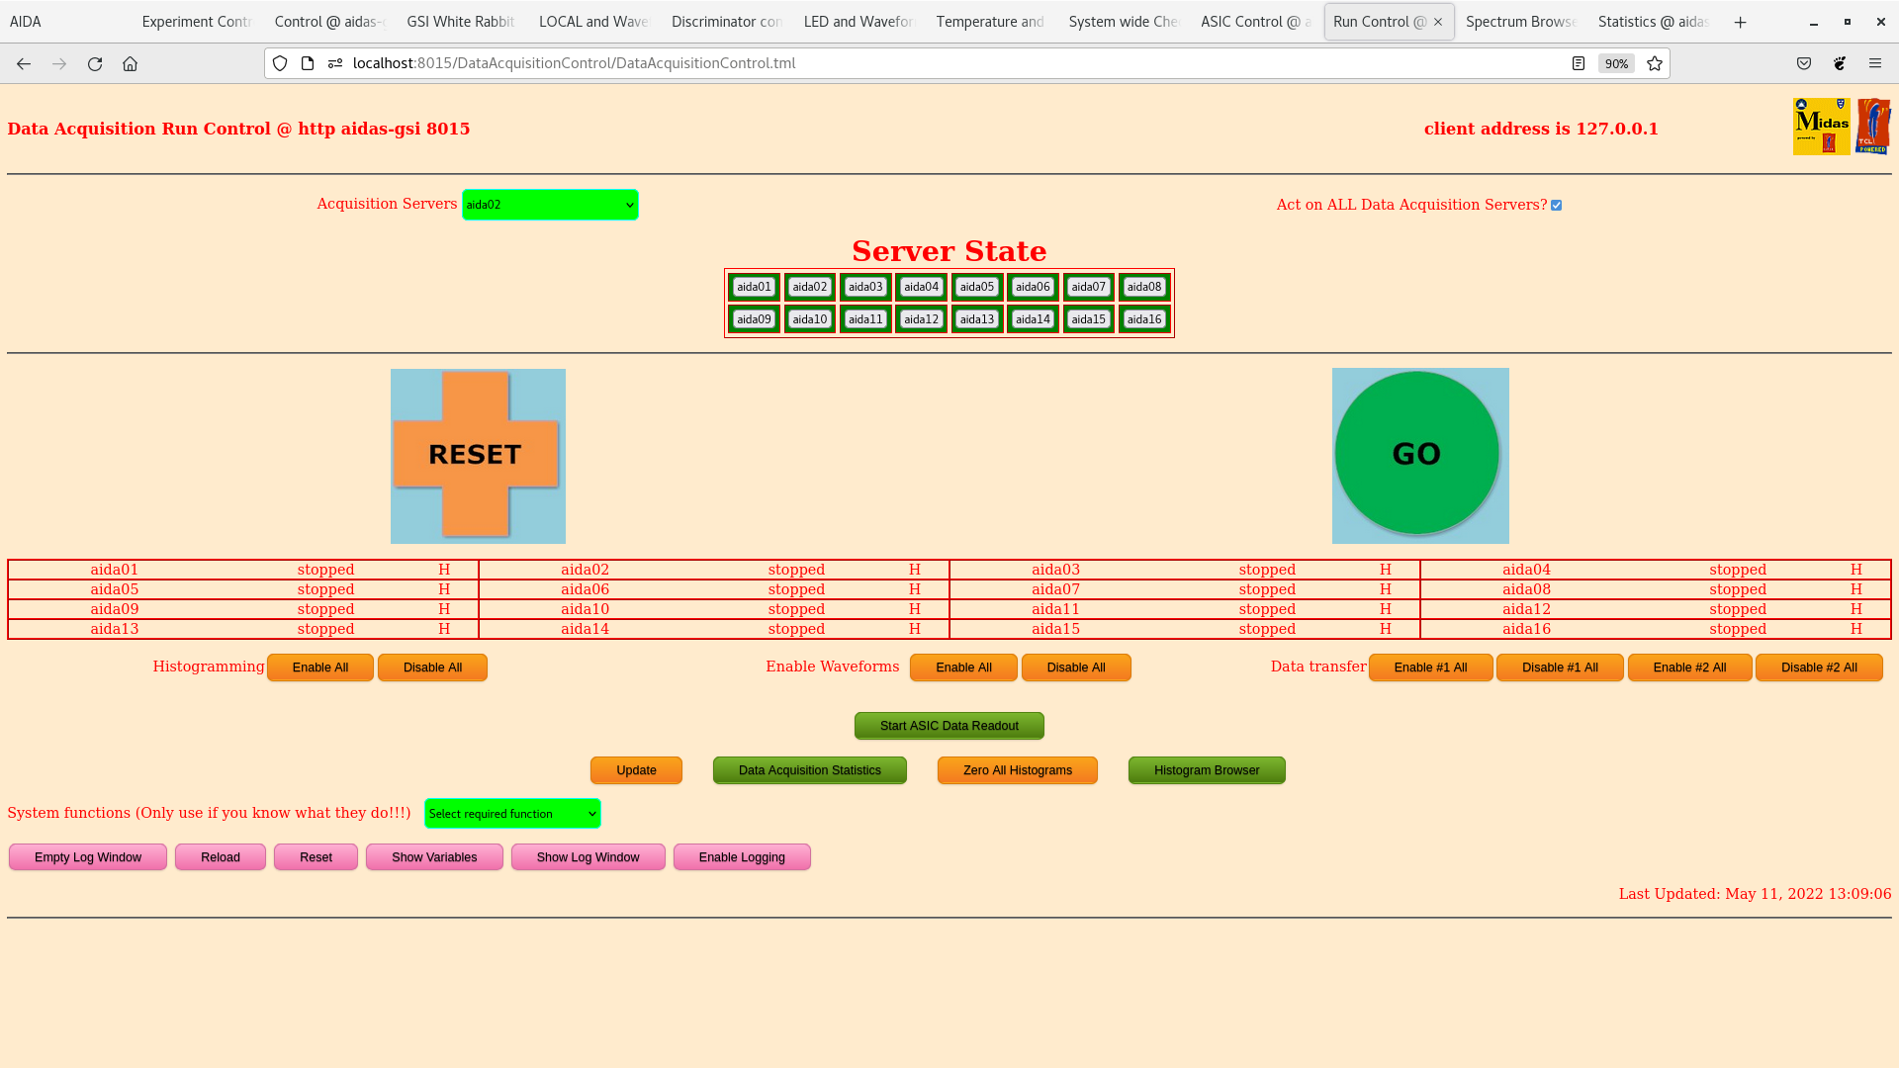Switch to the Statistics tab
This screenshot has width=1899, height=1068.
[1653, 22]
